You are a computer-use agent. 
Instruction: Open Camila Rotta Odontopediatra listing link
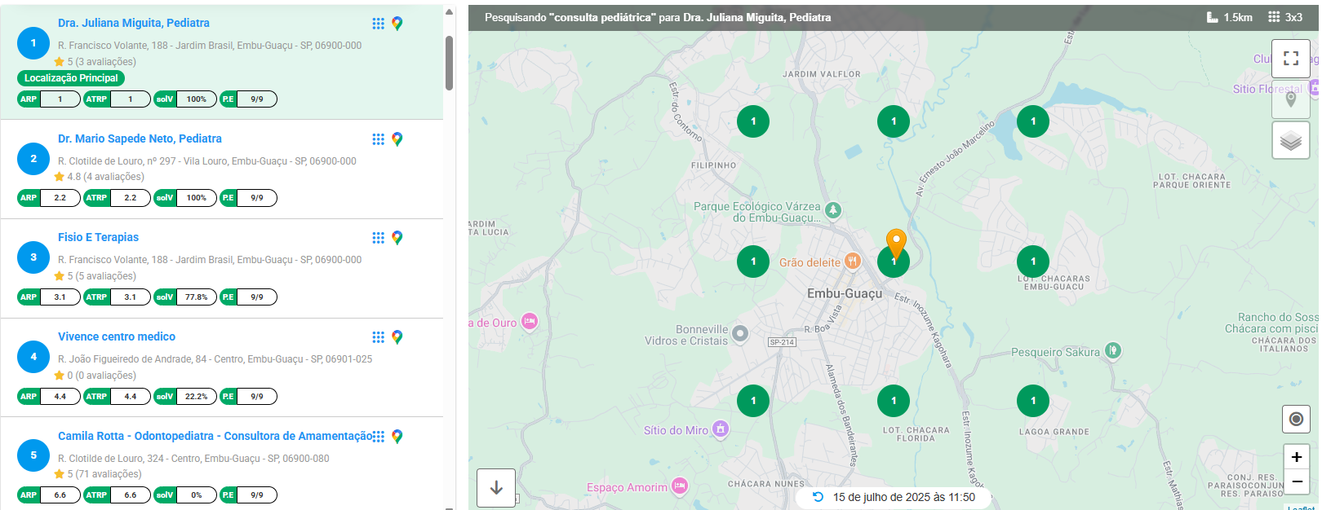click(215, 436)
